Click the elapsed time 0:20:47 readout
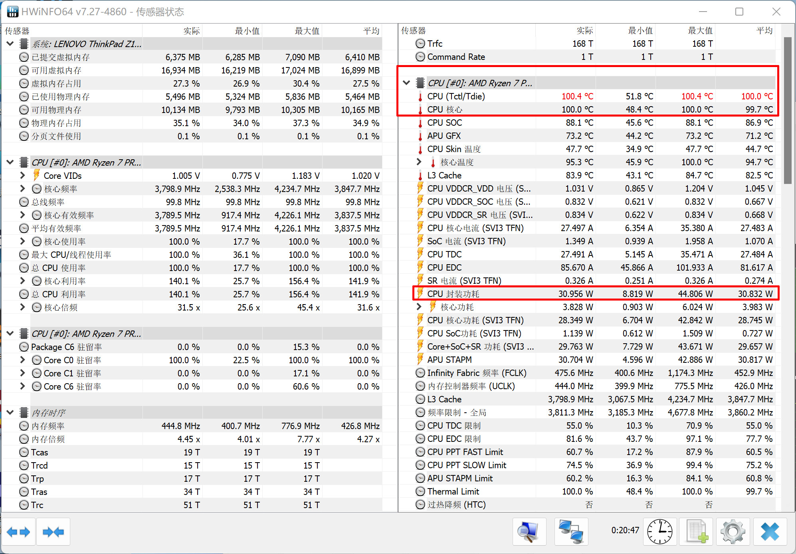 tap(625, 530)
